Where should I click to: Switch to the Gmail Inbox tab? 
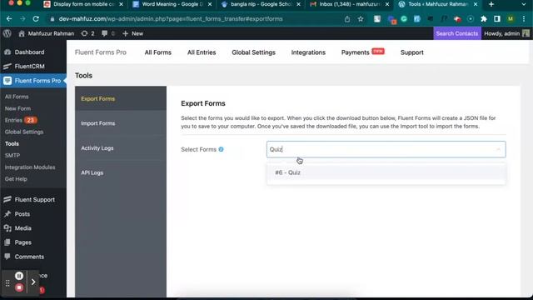tap(350, 4)
